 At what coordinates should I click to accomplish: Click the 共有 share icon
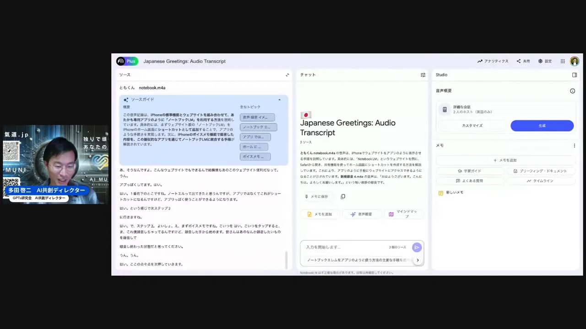[519, 61]
